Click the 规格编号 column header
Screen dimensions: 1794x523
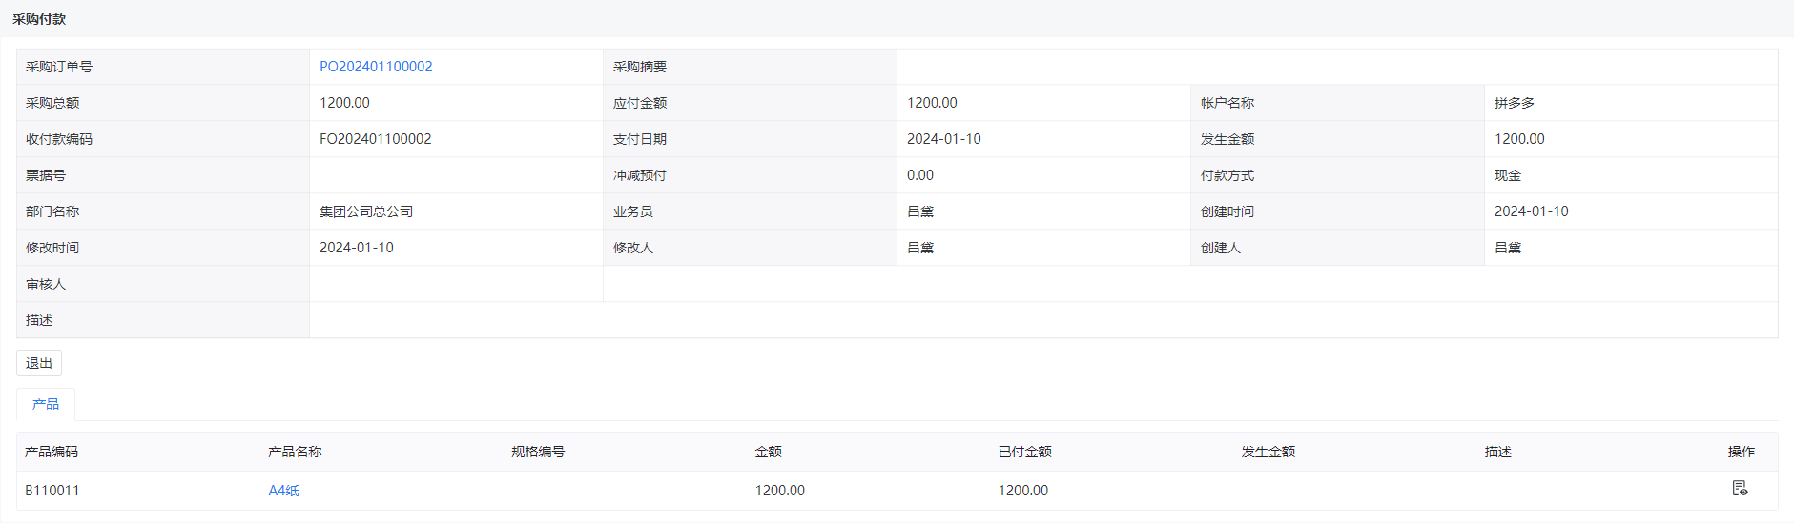pos(538,452)
